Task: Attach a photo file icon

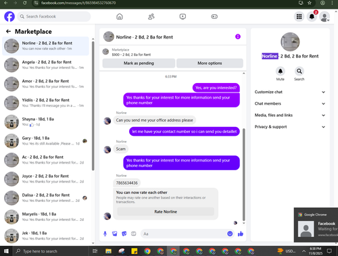Action: pyautogui.click(x=115, y=234)
